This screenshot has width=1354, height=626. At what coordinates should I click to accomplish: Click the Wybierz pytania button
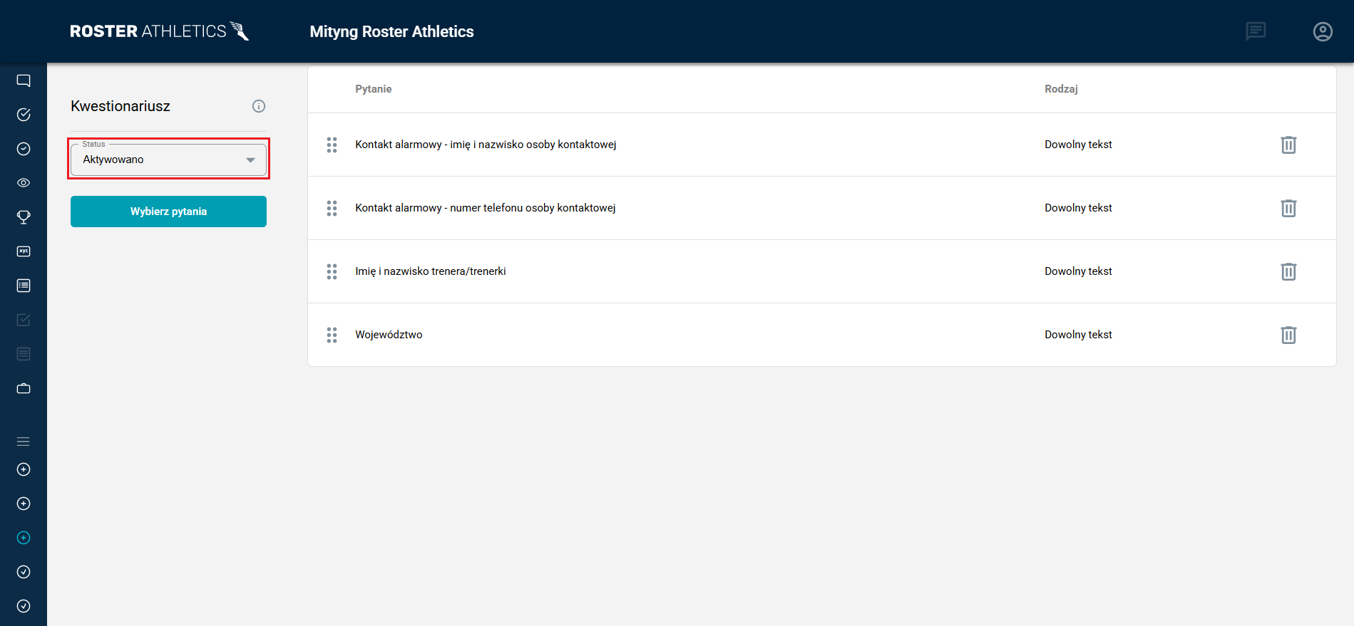168,212
